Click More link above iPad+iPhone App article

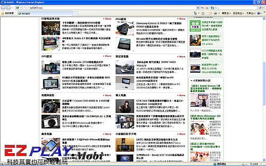click(x=107, y=134)
